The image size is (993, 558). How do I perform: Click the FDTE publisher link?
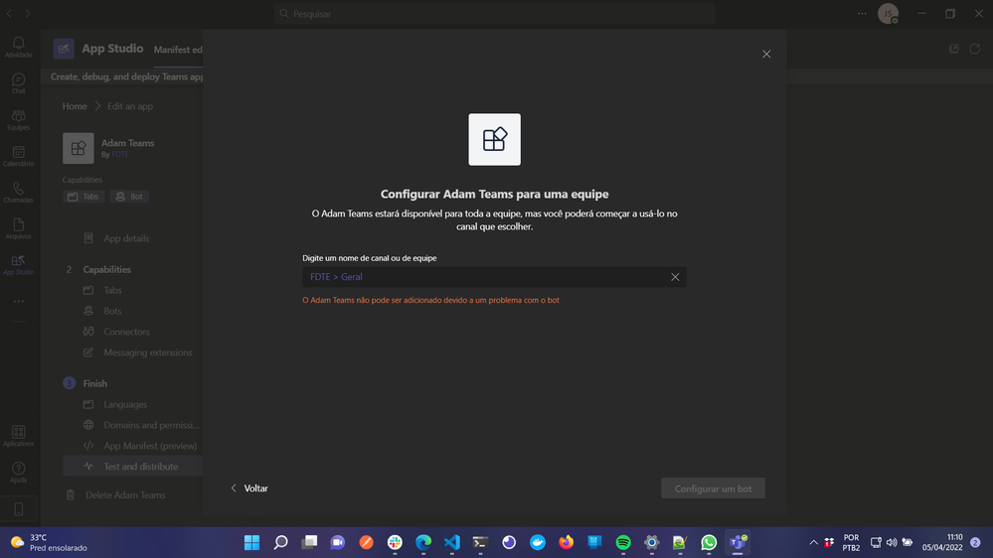pyautogui.click(x=120, y=154)
